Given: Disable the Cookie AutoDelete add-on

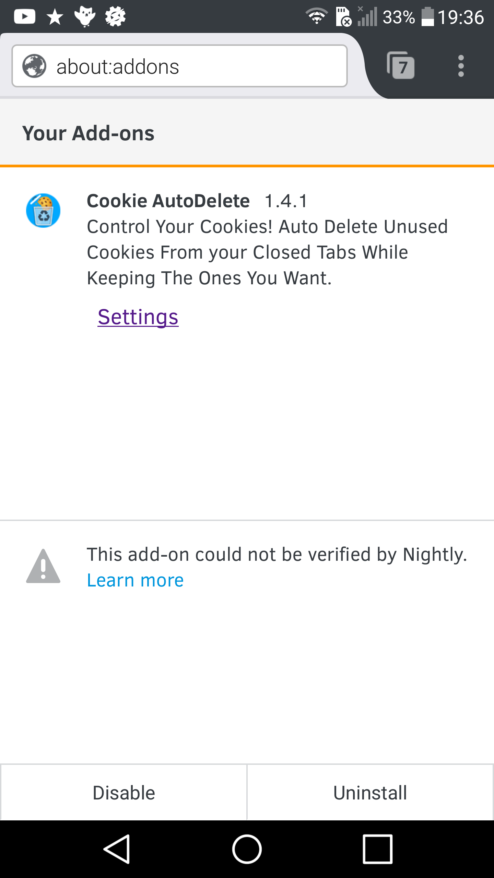Looking at the screenshot, I should pyautogui.click(x=124, y=793).
